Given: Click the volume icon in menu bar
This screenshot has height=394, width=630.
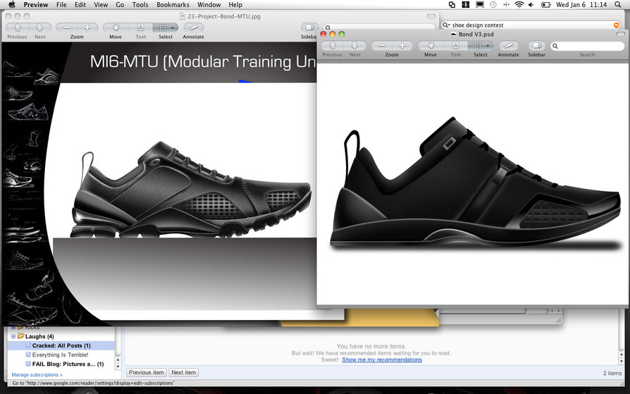Looking at the screenshot, I should (x=531, y=4).
